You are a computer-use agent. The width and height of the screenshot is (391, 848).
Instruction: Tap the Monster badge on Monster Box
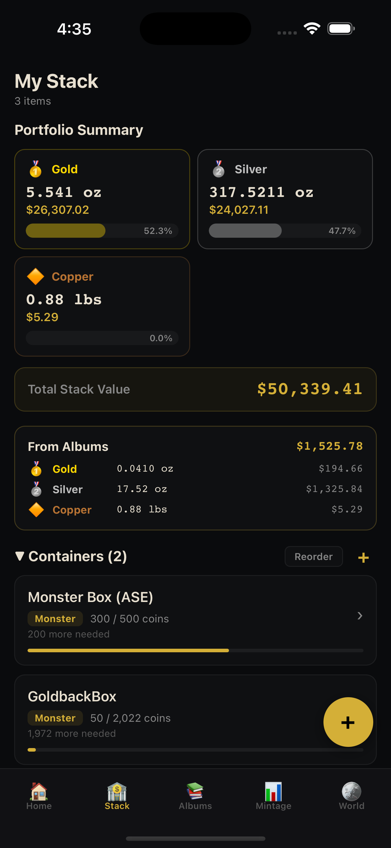tap(55, 618)
